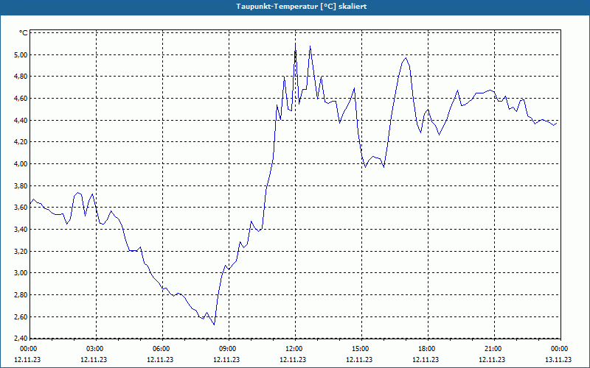Click the 09:00 time label on the x-axis

(228, 349)
